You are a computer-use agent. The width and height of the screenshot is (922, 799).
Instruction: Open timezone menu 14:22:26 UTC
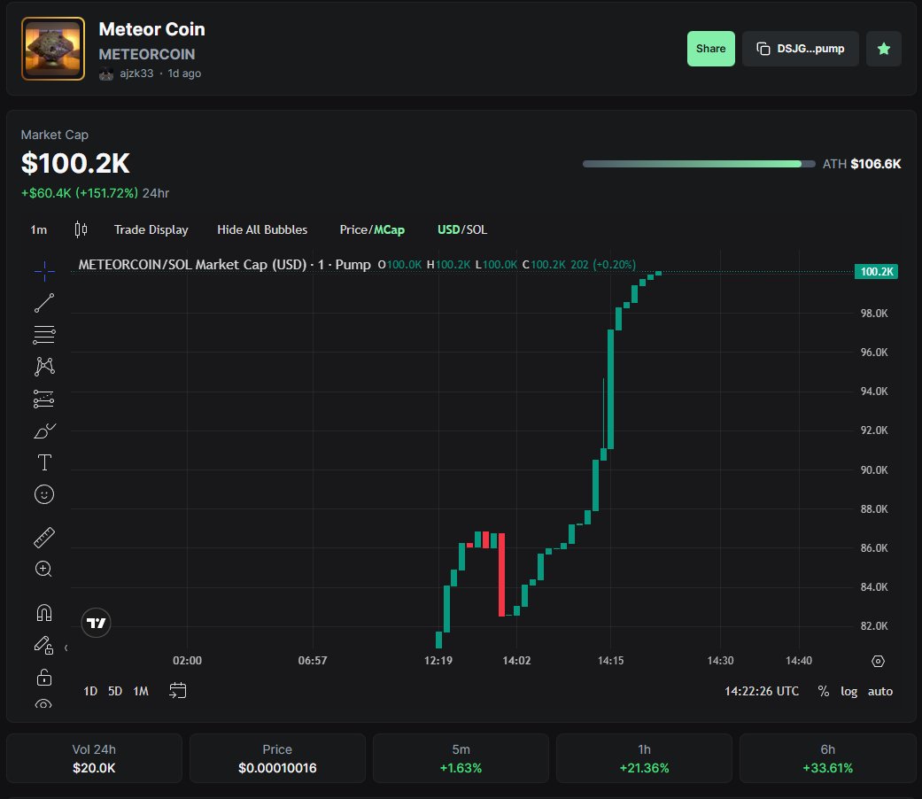pos(762,692)
